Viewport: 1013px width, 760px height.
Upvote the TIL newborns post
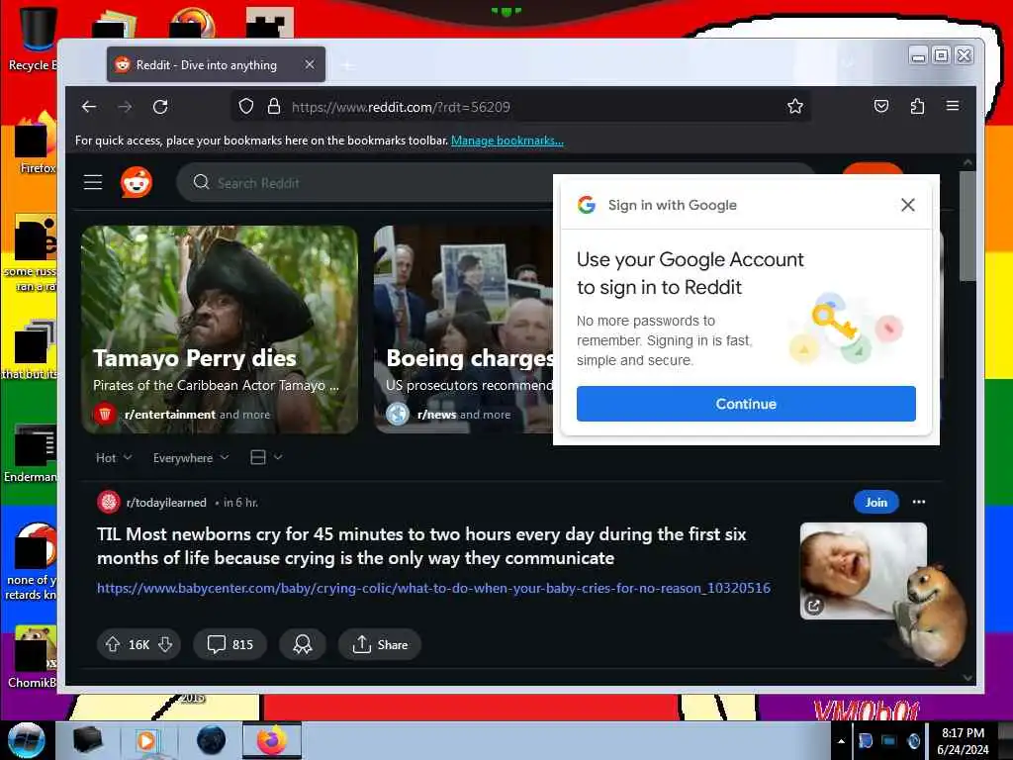tap(113, 644)
